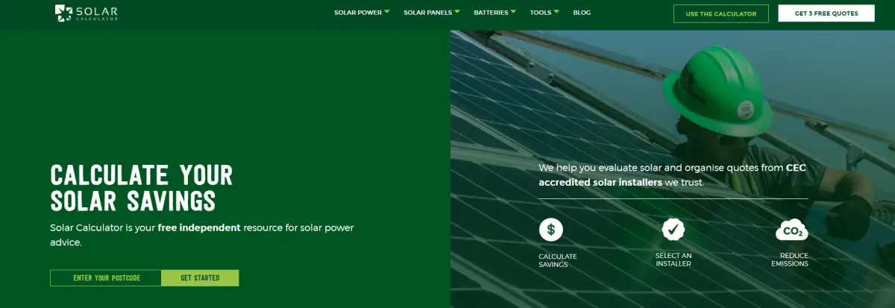This screenshot has width=895, height=308.
Task: Select the Batteries menu label
Action: 490,13
